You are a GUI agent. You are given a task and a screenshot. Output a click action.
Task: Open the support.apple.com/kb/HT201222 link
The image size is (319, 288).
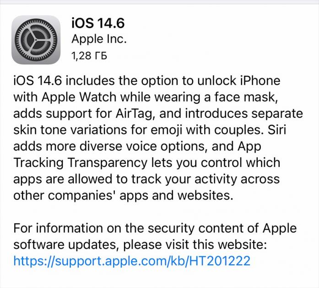[x=132, y=260]
